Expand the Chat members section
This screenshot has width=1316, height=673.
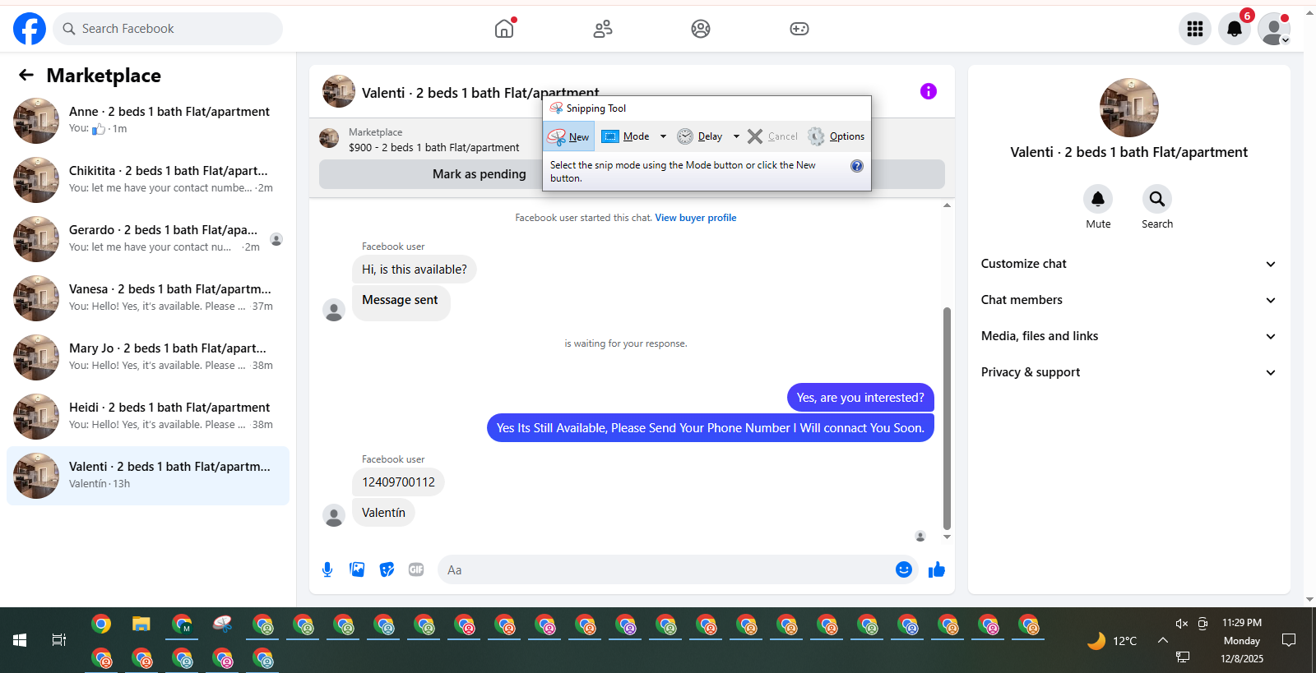(1128, 300)
